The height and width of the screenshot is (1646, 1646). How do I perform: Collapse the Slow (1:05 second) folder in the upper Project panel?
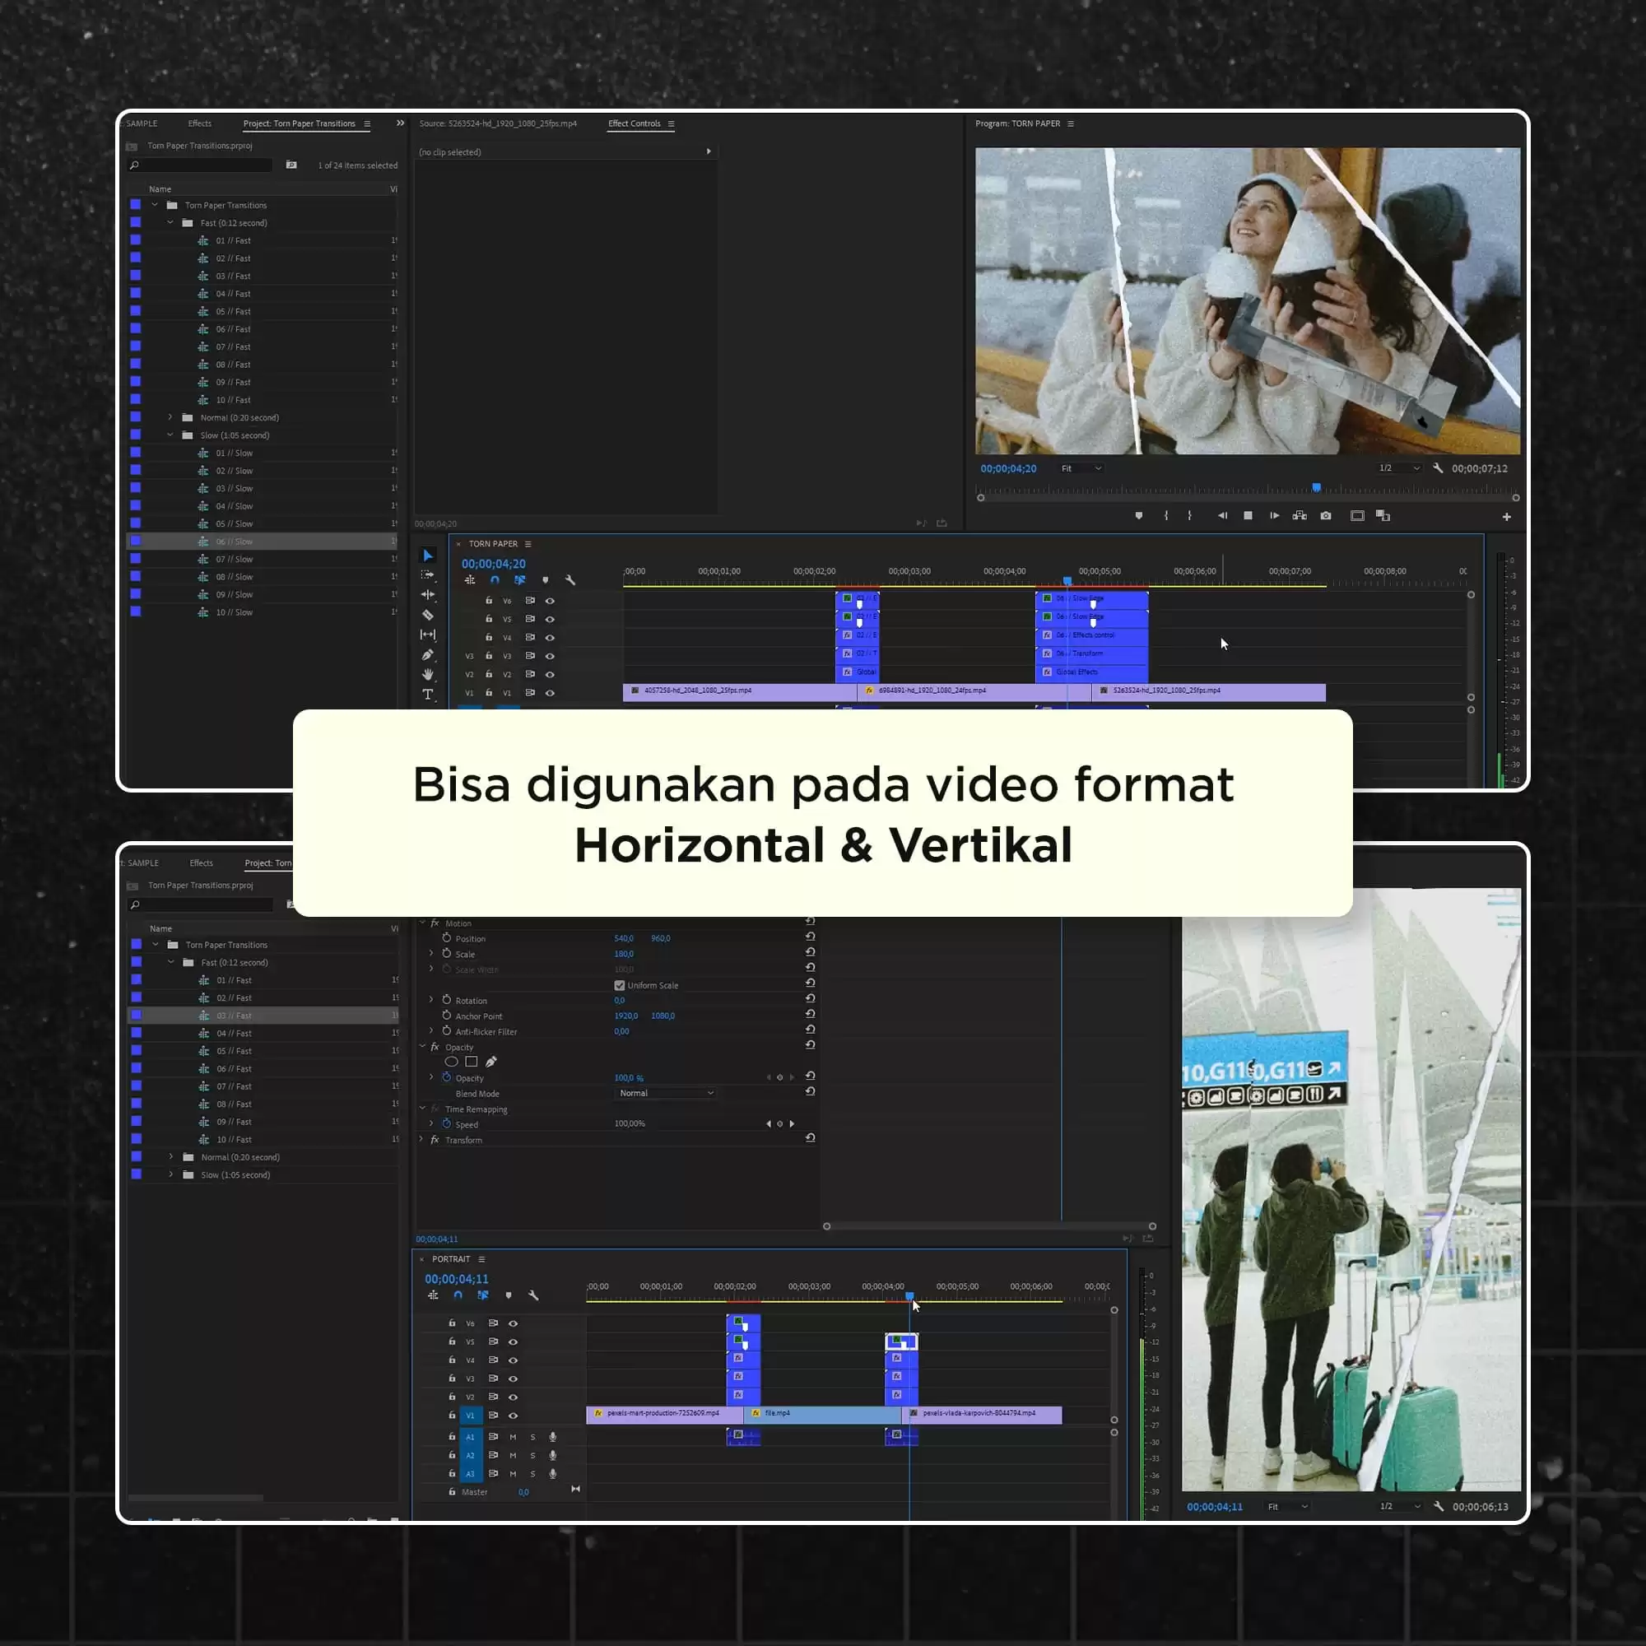pos(170,435)
